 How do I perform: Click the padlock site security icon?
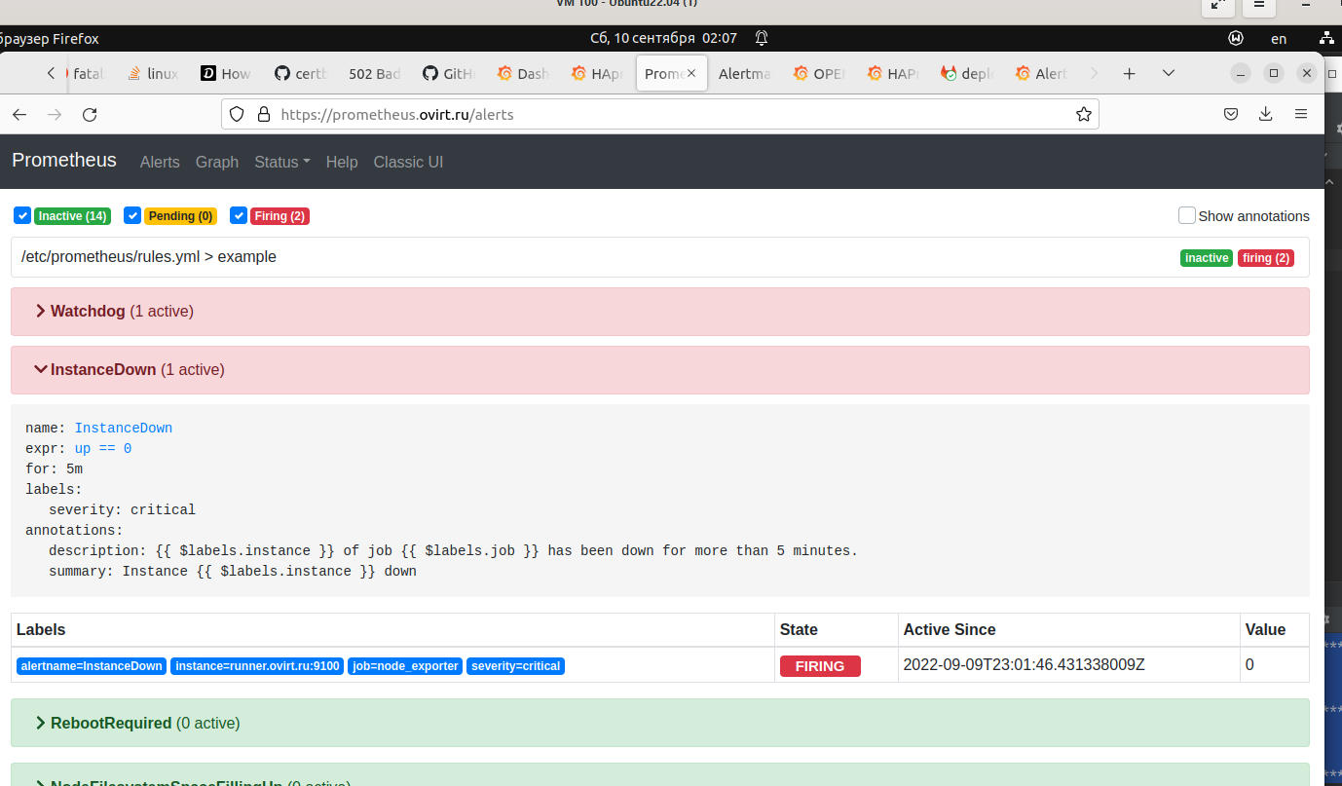tap(262, 114)
